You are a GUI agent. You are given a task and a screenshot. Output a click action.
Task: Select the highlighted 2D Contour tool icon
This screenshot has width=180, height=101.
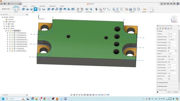pyautogui.click(x=35, y=9)
